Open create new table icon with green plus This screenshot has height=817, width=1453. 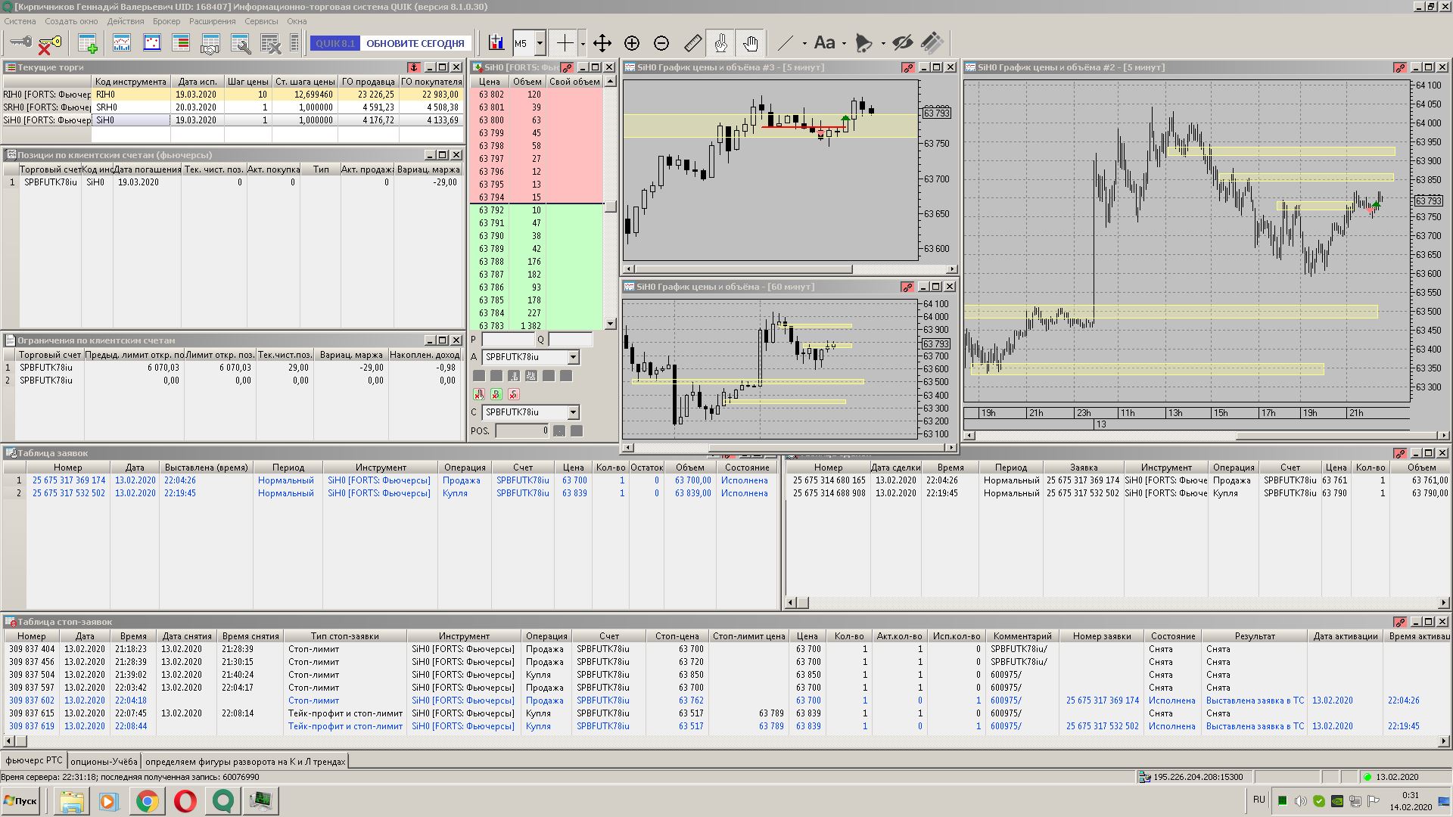click(x=88, y=44)
